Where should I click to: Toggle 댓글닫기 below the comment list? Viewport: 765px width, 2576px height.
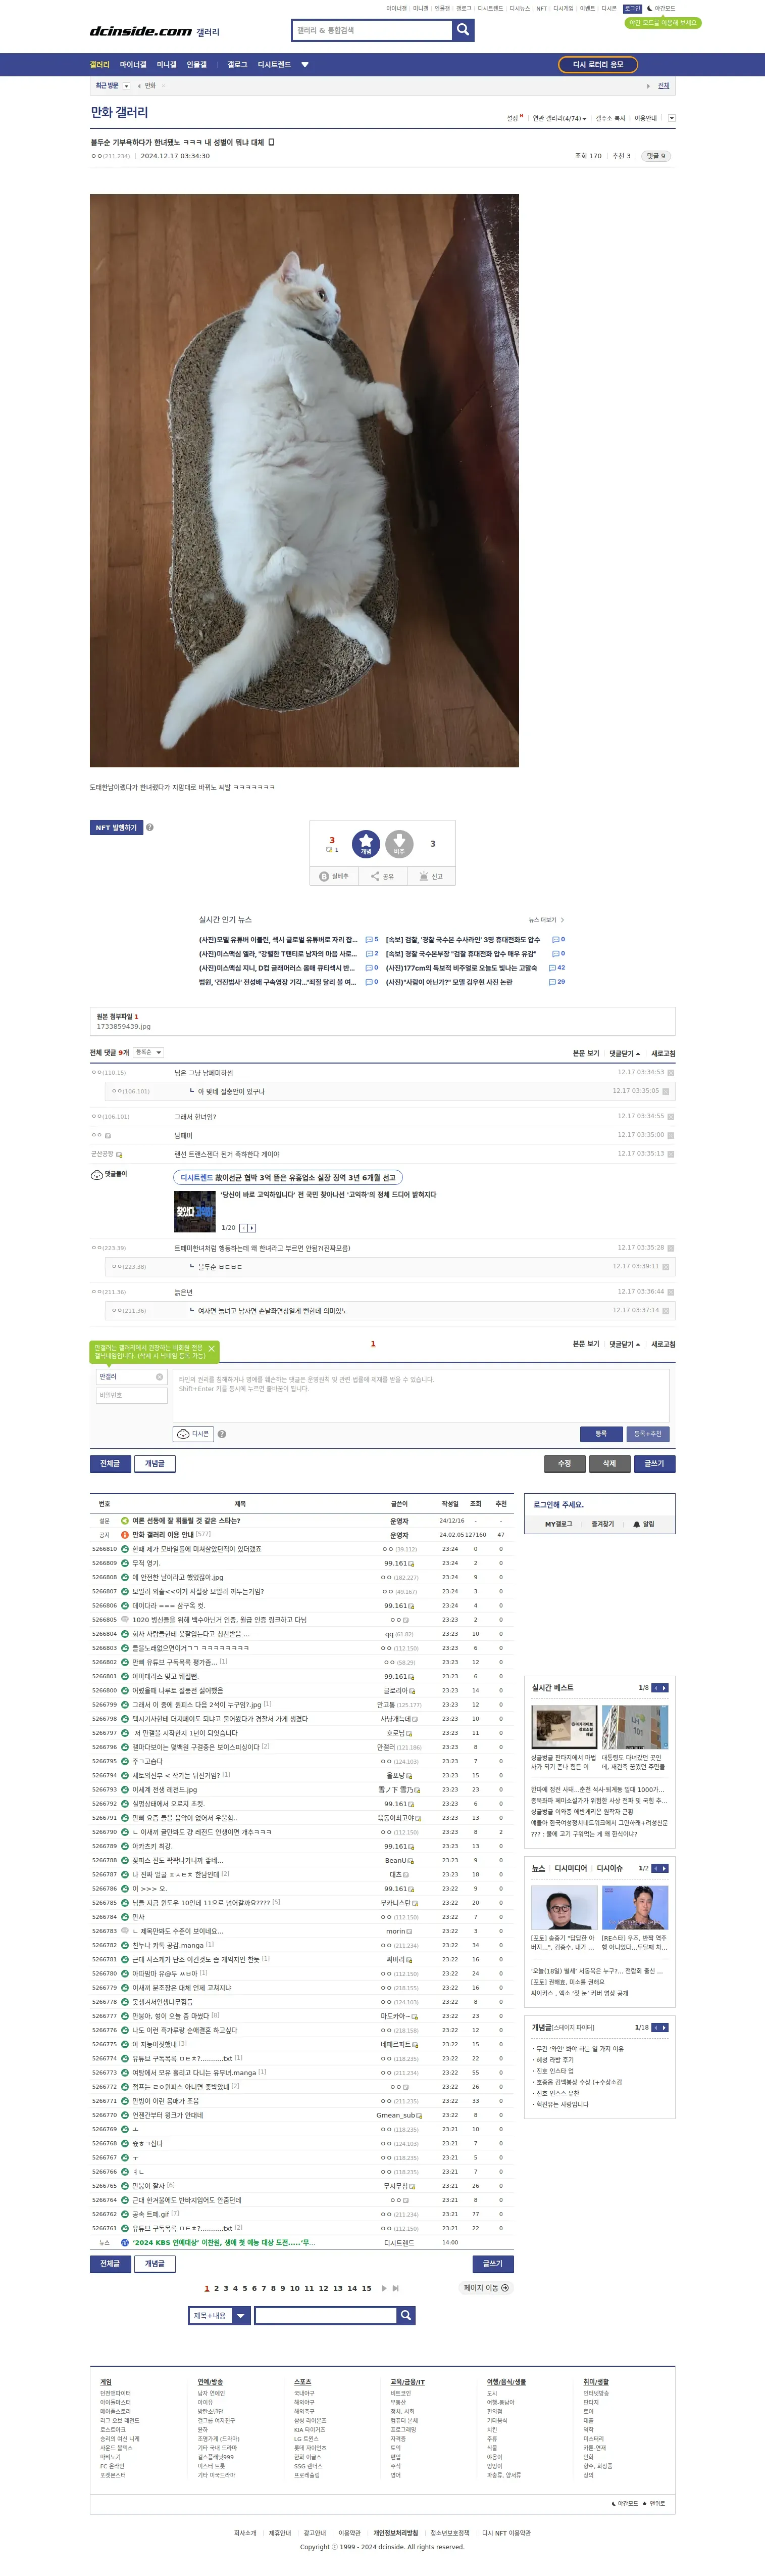point(624,1344)
